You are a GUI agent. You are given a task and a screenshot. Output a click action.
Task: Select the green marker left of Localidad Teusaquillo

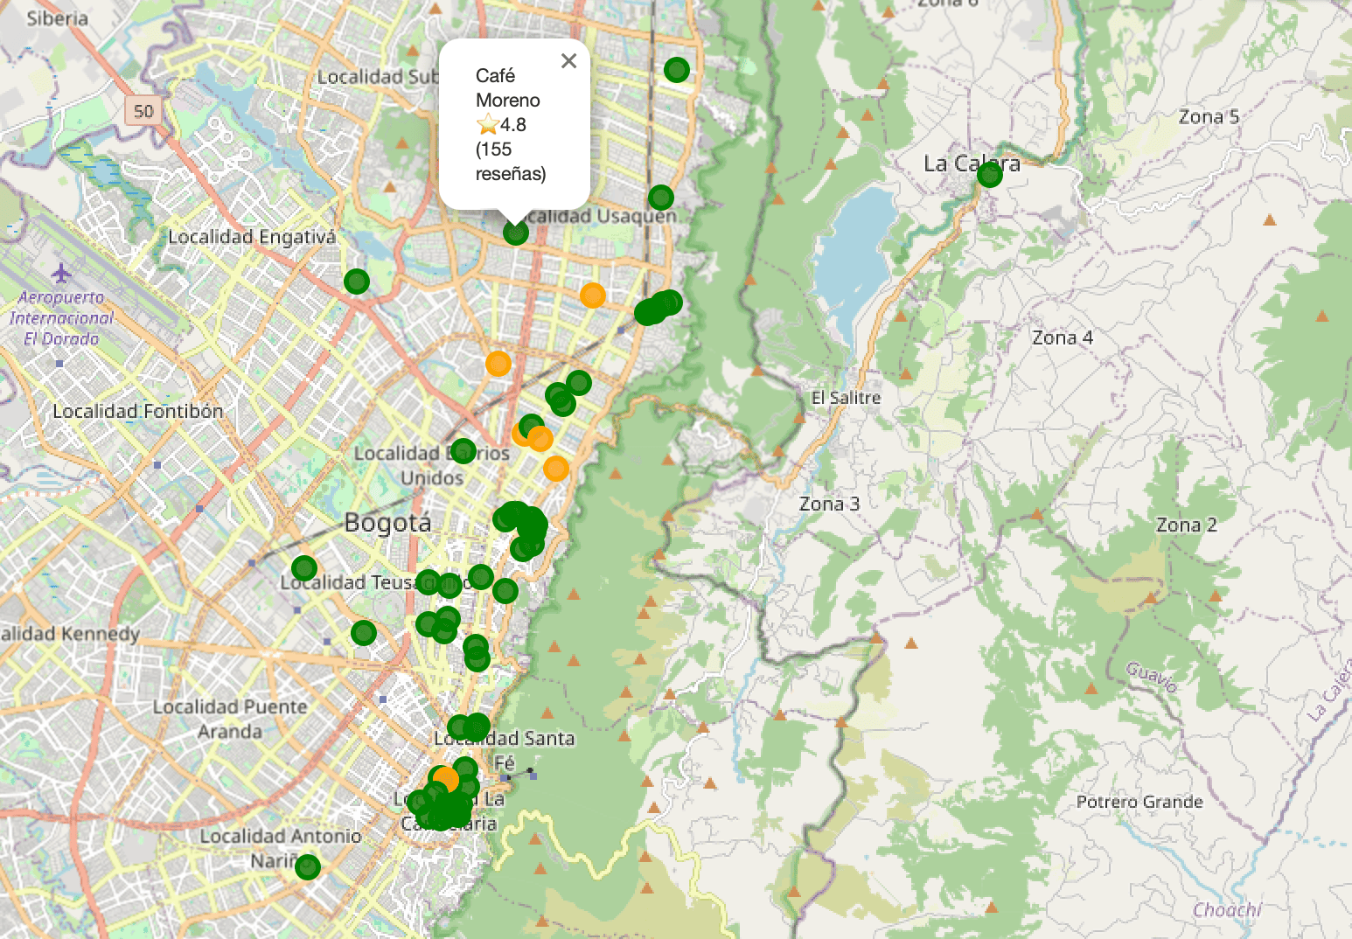pyautogui.click(x=303, y=568)
